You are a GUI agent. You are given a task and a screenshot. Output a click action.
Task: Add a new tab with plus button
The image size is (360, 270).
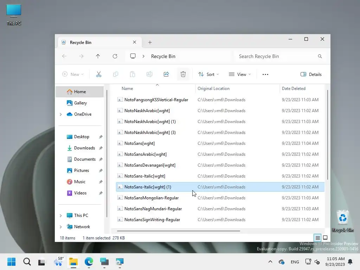click(x=150, y=43)
